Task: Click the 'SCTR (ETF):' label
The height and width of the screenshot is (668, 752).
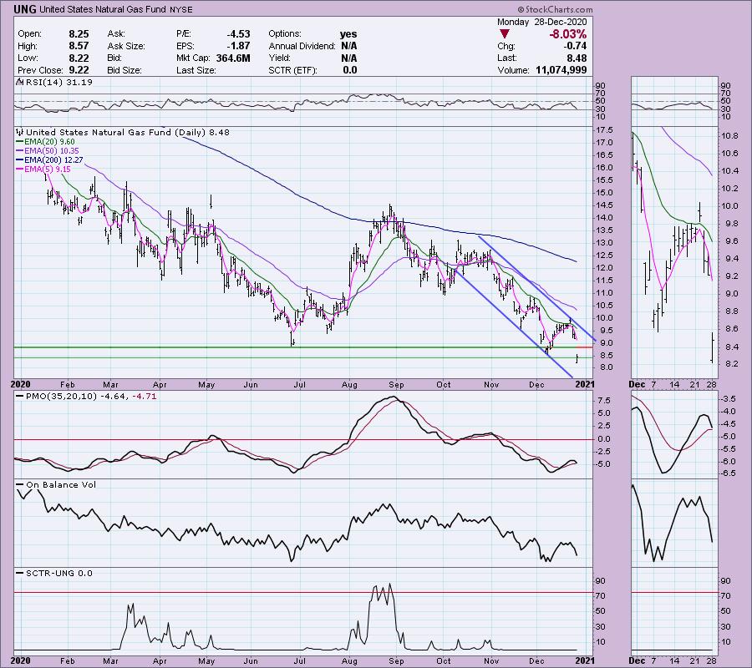Action: [x=292, y=70]
